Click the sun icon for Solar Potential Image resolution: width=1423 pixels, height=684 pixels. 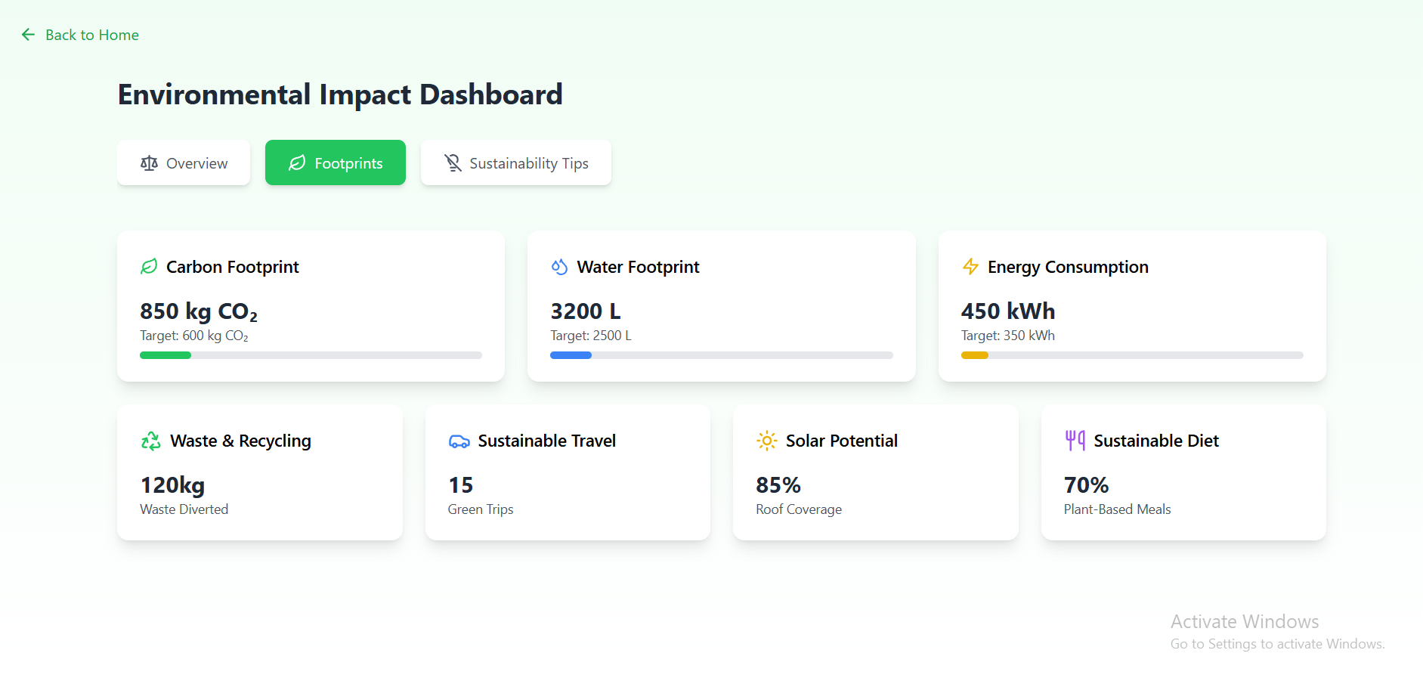point(766,441)
